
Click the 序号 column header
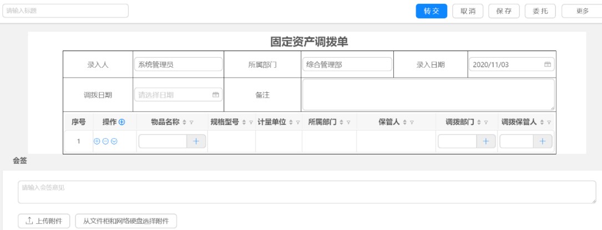coord(78,122)
